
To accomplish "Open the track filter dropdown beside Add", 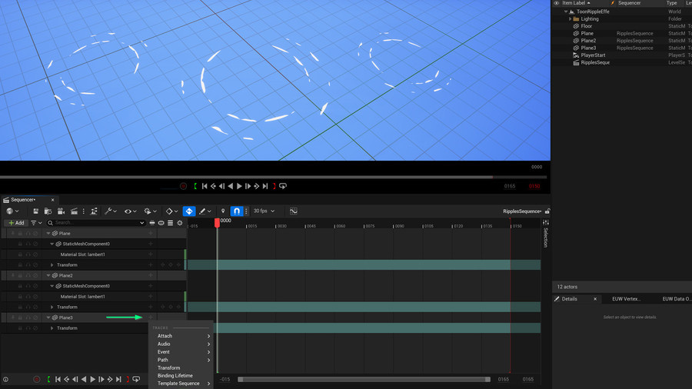I will click(x=36, y=223).
